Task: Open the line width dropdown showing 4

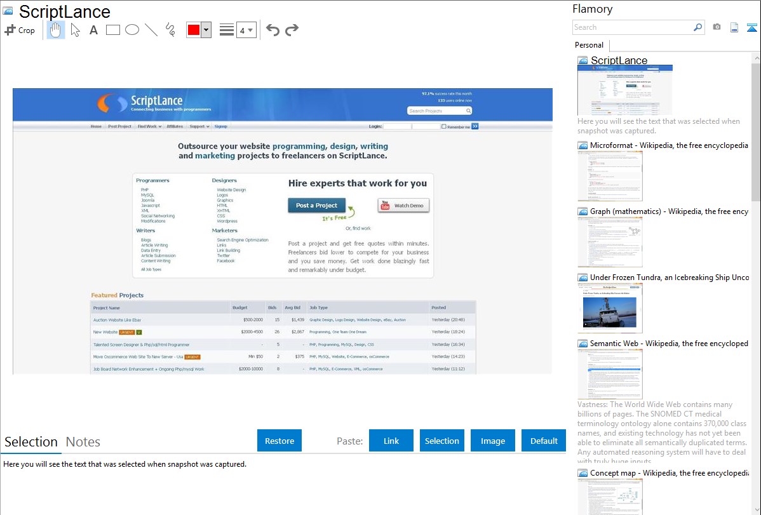Action: tap(246, 30)
